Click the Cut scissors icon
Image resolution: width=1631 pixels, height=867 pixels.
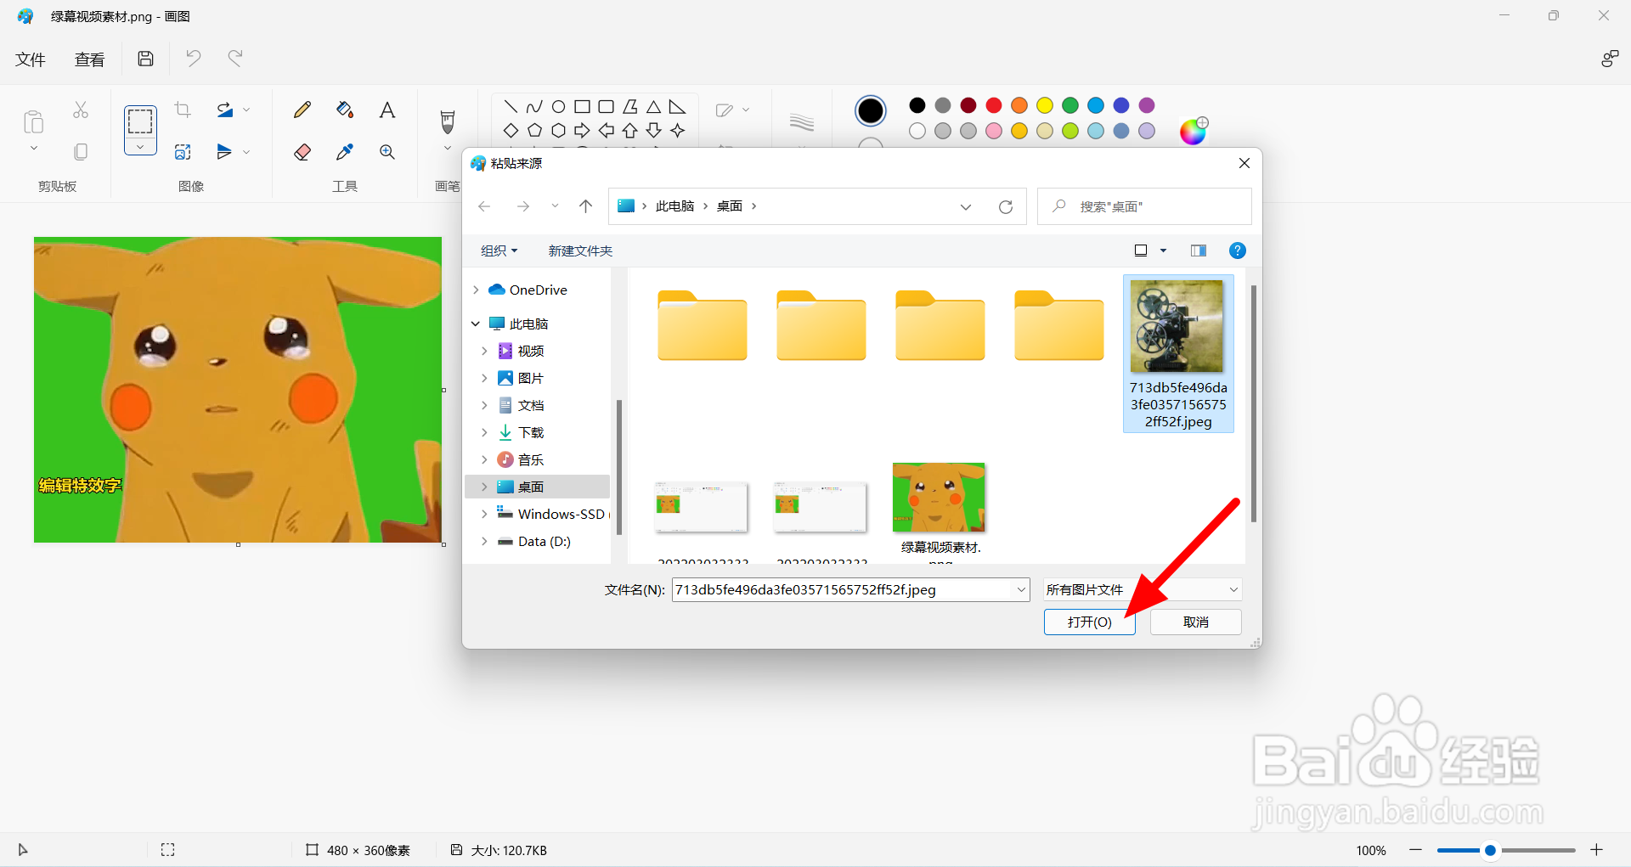[81, 110]
